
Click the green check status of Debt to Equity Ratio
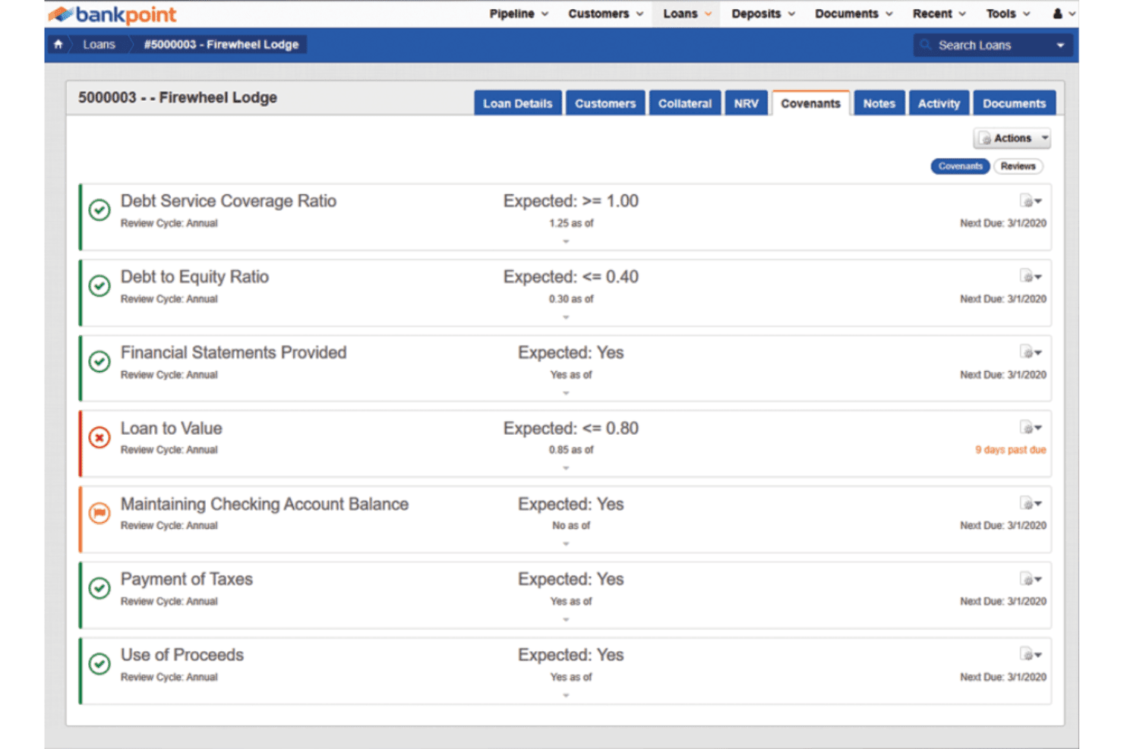99,285
